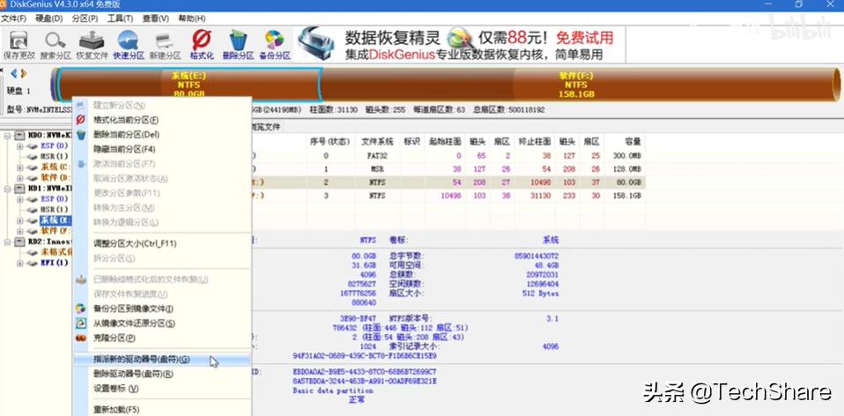Expand the ESP(0) partition under HD1
The height and width of the screenshot is (416, 844).
(20, 199)
